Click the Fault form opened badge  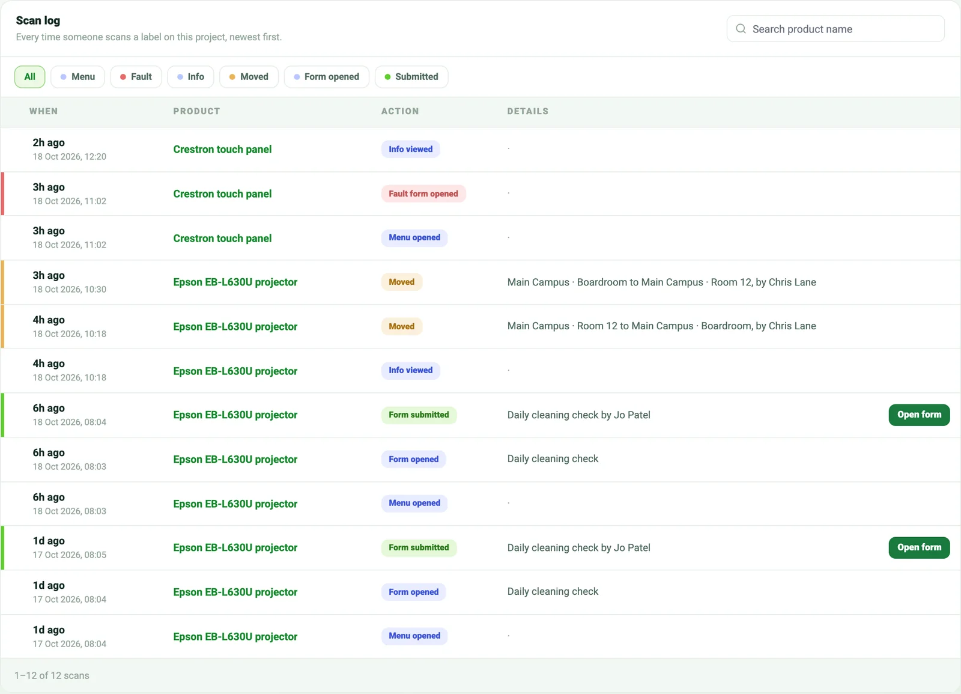pyautogui.click(x=423, y=193)
